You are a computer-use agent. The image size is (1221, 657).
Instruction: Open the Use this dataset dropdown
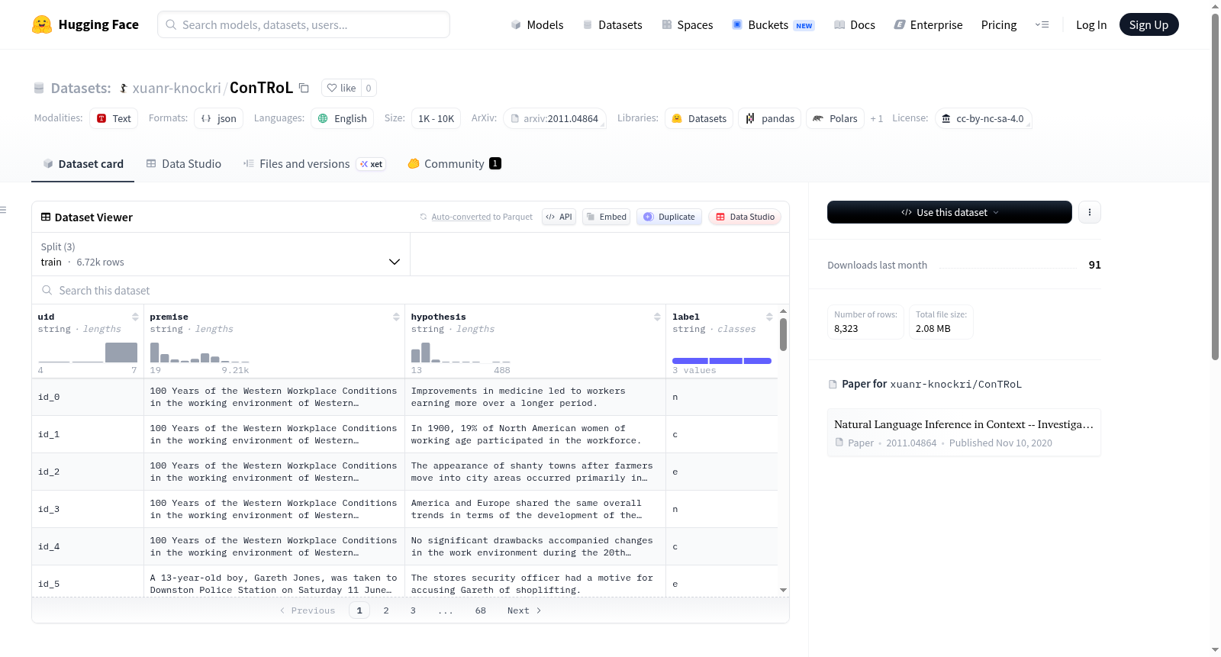click(x=949, y=212)
